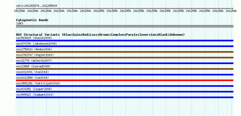The width and height of the screenshot is (241, 116).
Task: Select the blue bar for nsv1013001
Action: click(125, 75)
